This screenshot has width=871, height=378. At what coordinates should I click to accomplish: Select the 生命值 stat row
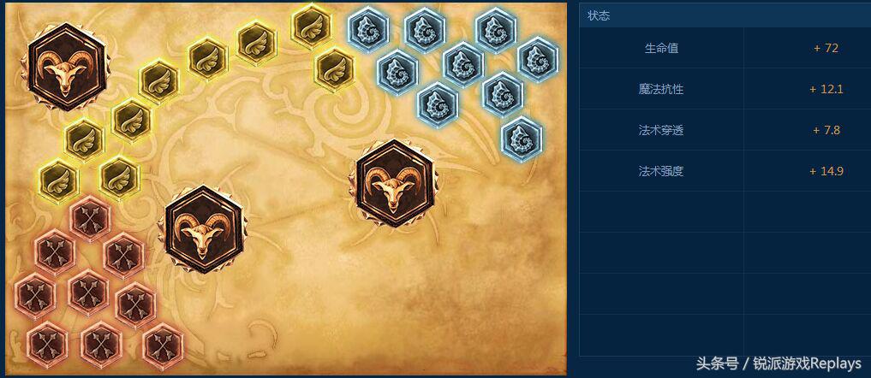(725, 48)
